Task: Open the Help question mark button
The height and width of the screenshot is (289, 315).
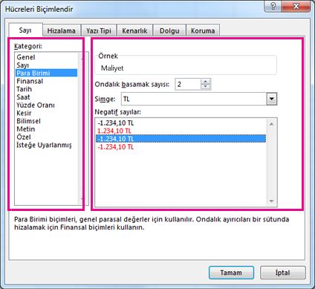Action: pos(273,6)
